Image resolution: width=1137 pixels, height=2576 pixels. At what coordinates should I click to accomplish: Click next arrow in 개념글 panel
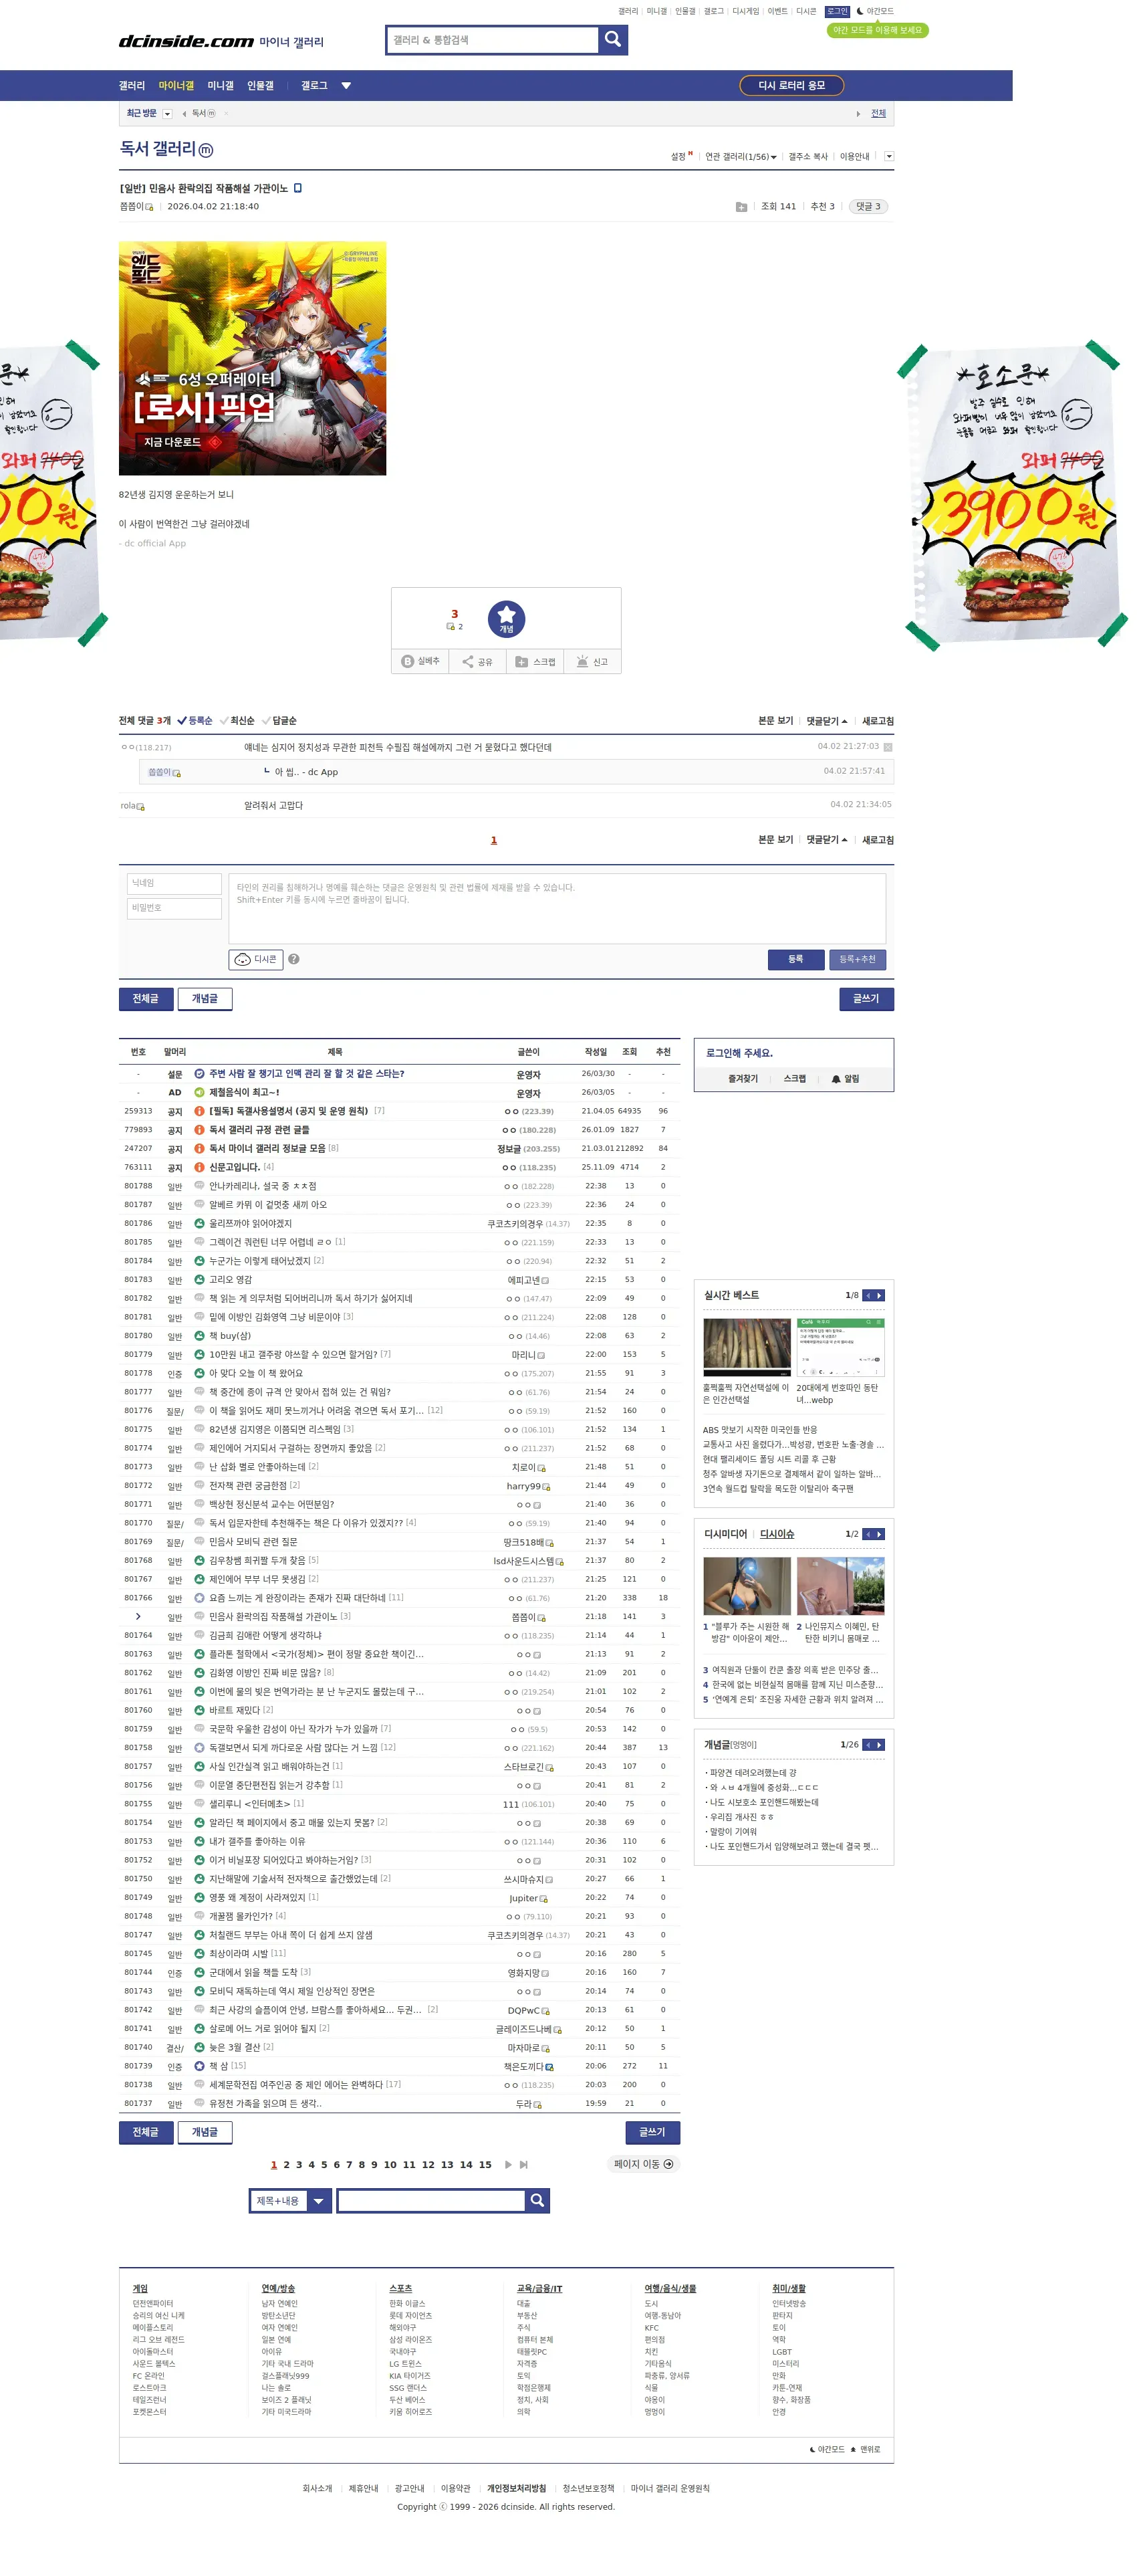tap(879, 1745)
